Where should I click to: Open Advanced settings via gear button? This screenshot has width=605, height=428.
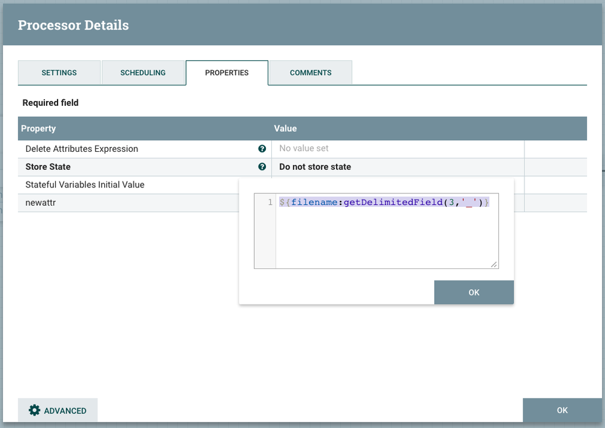[58, 410]
